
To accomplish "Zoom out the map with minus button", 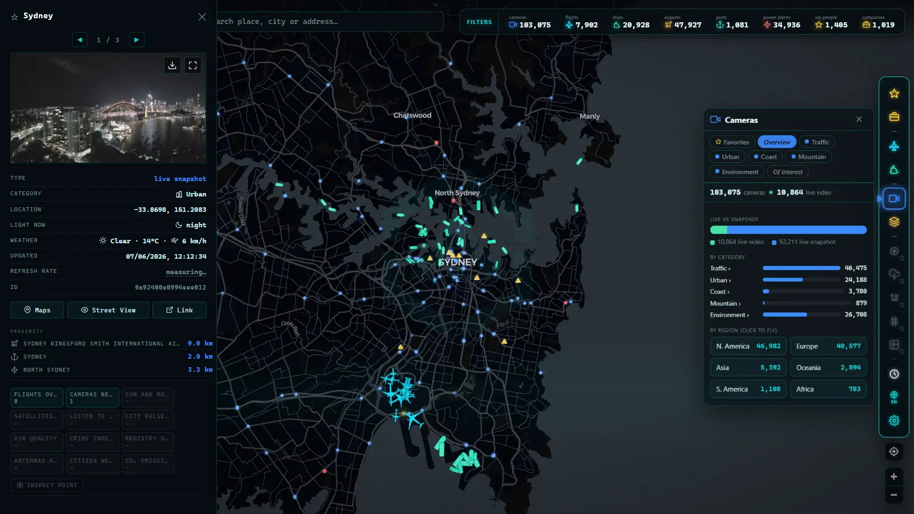I will tap(894, 495).
